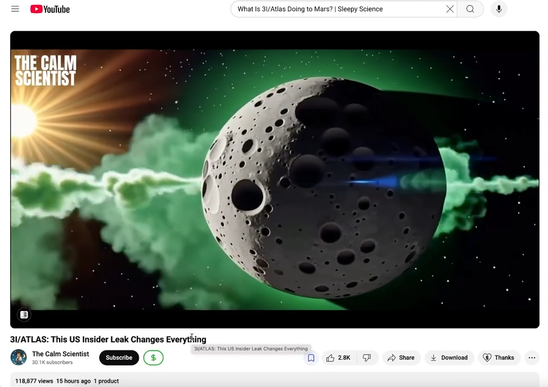
Task: Dislike the video with thumbs down
Action: click(x=367, y=358)
